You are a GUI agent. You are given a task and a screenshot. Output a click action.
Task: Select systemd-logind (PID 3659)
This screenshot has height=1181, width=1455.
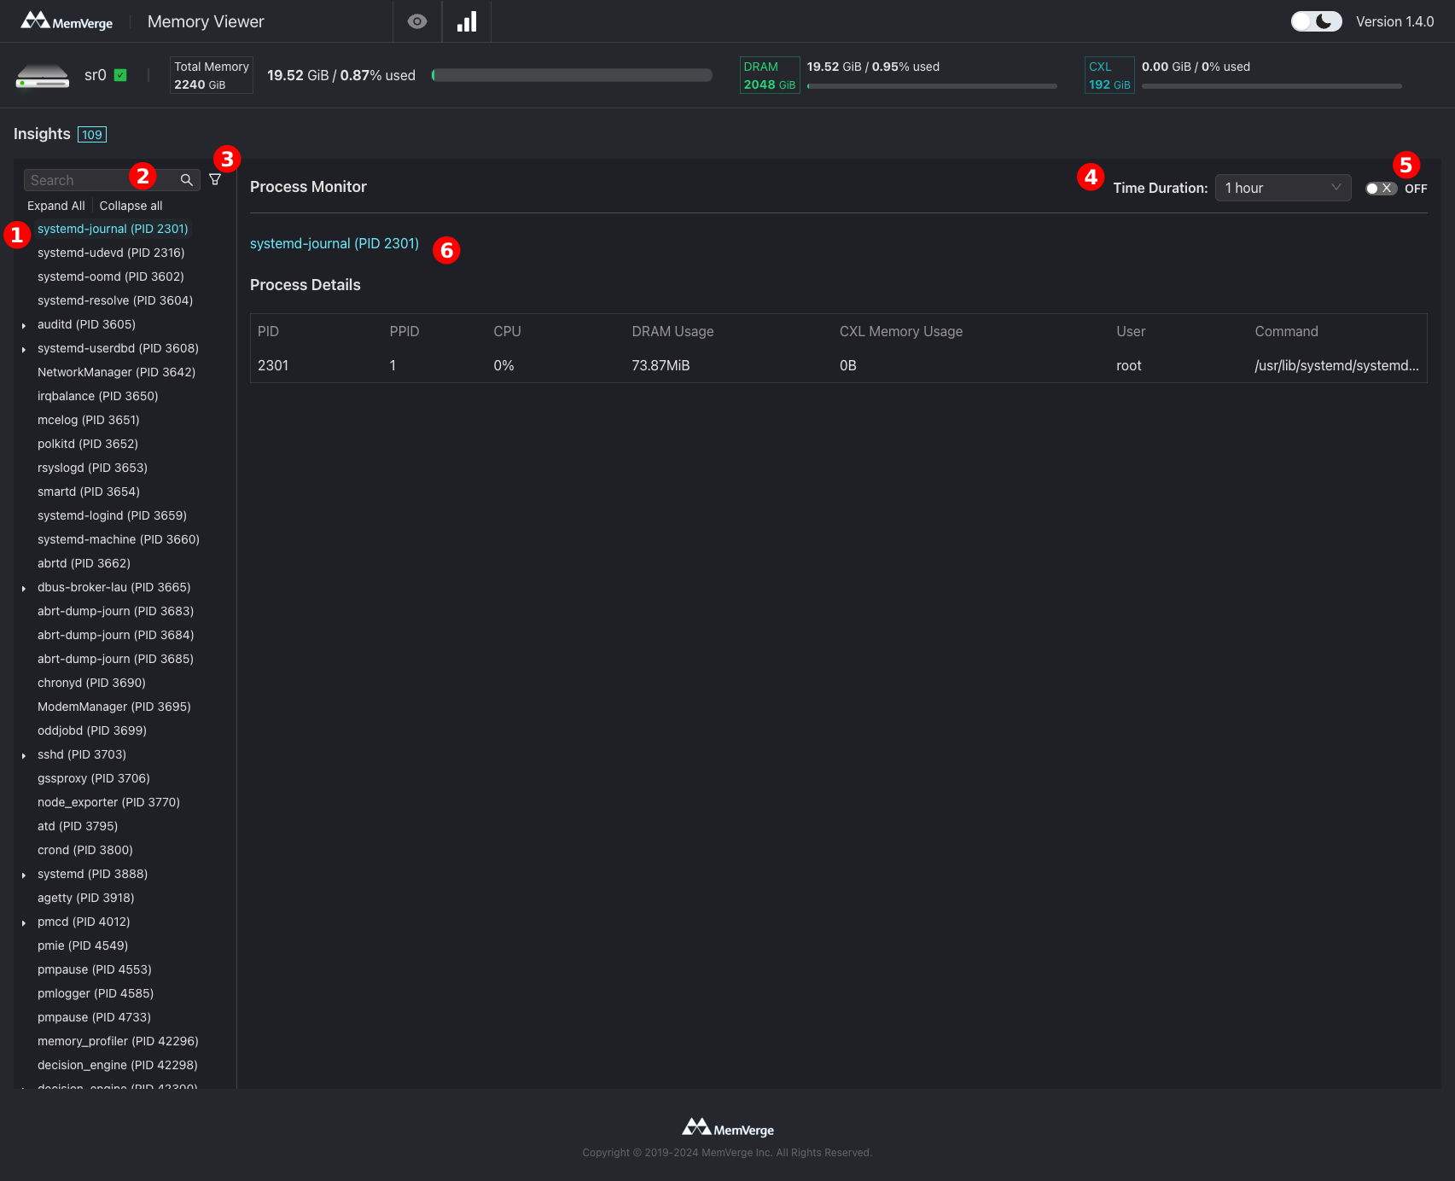point(112,515)
